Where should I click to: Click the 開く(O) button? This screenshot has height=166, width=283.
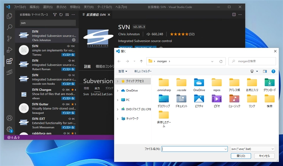(241, 156)
